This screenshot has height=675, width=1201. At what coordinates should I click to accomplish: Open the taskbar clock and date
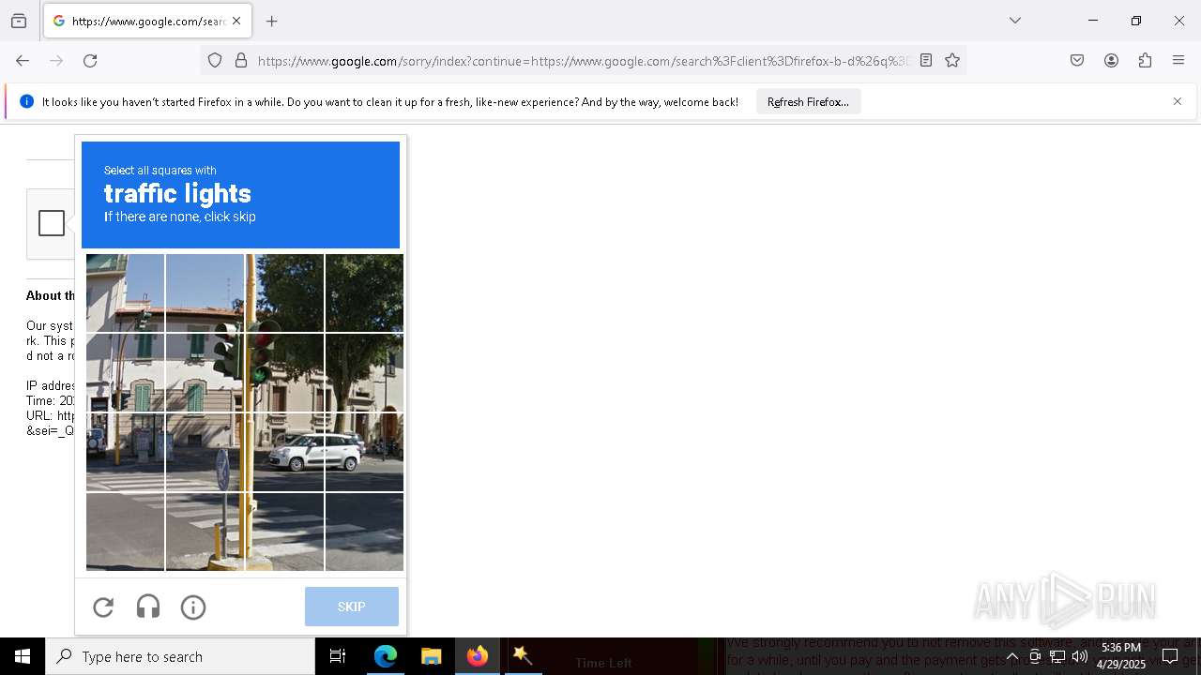[x=1121, y=656]
